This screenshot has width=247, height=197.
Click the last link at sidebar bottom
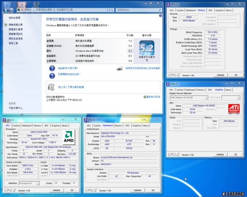point(15,108)
